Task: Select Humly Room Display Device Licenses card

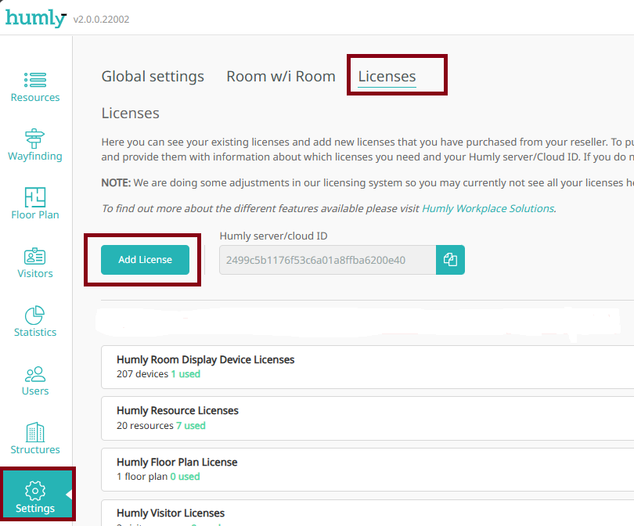Action: (368, 366)
